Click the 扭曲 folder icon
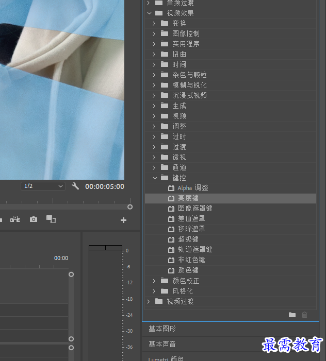This screenshot has height=361, width=326. pyautogui.click(x=165, y=54)
